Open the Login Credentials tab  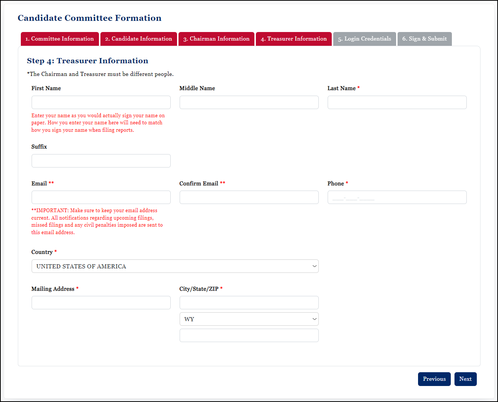[x=364, y=39]
